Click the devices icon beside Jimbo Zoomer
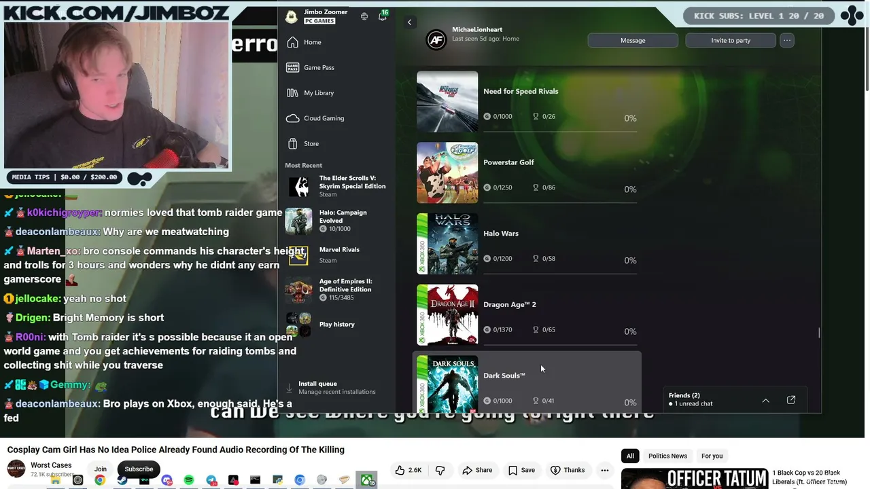This screenshot has width=870, height=489. (x=364, y=16)
